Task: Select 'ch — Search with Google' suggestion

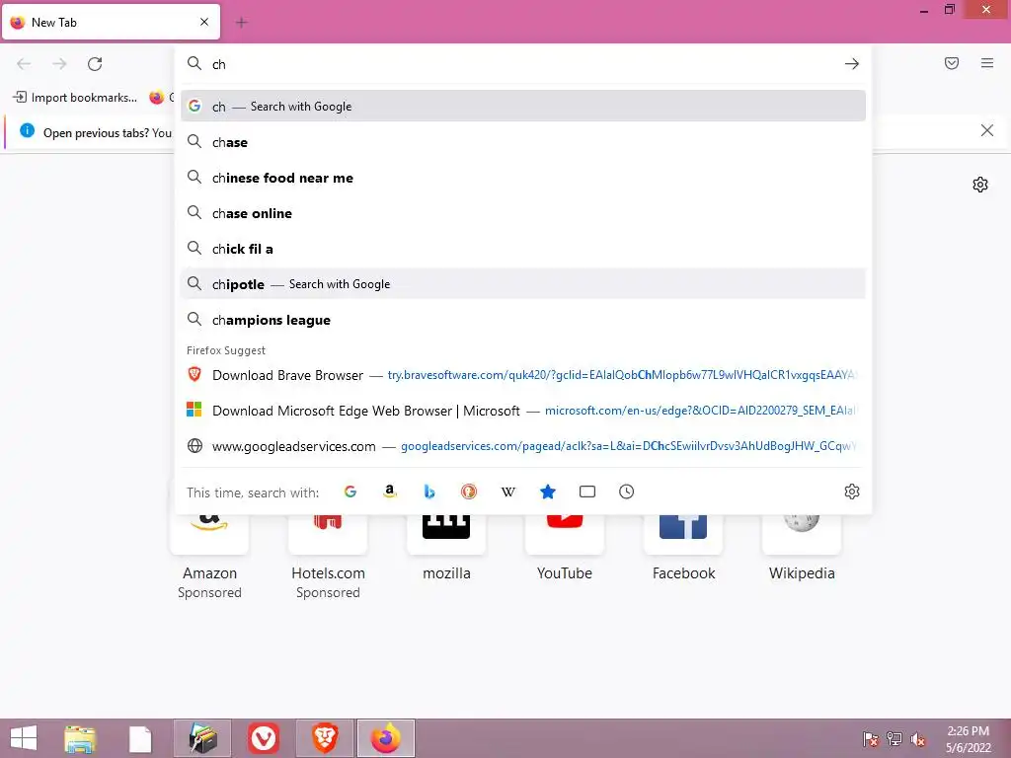Action: click(x=523, y=106)
